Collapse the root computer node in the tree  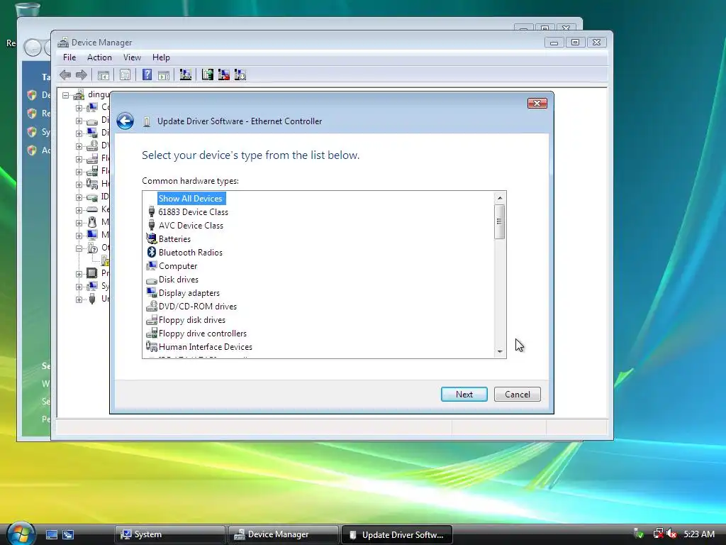(66, 95)
